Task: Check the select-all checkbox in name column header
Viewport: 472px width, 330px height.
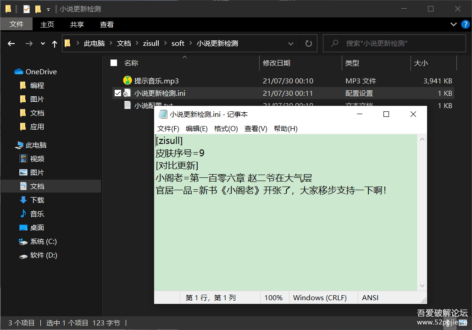Action: 113,63
